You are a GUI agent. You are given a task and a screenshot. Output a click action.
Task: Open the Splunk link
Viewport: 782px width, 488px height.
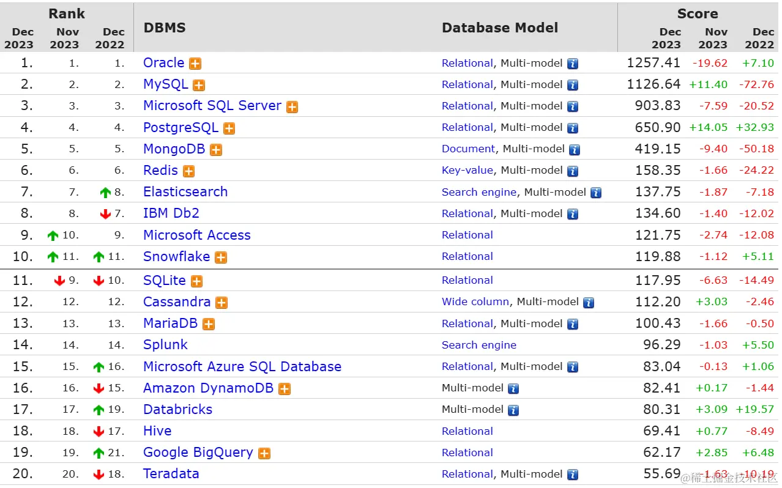[165, 344]
